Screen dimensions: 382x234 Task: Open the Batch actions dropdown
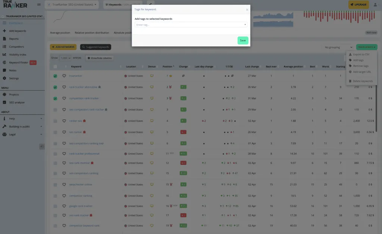coord(366,47)
